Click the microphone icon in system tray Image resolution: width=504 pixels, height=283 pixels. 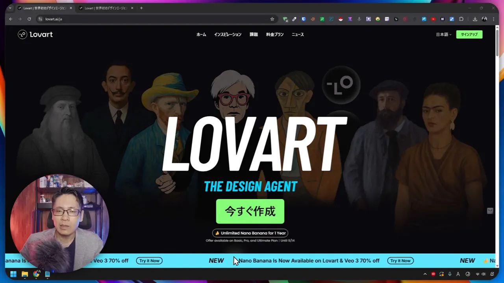pyautogui.click(x=450, y=274)
